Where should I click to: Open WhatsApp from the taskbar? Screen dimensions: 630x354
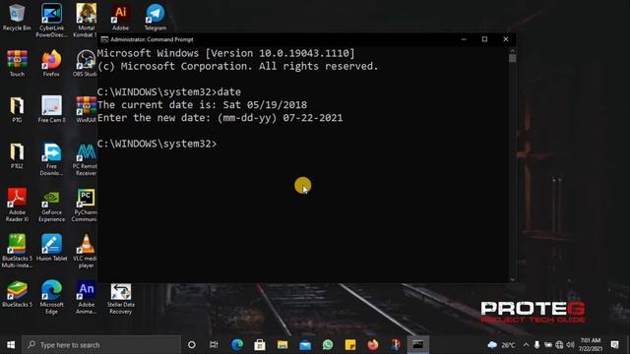[328, 345]
